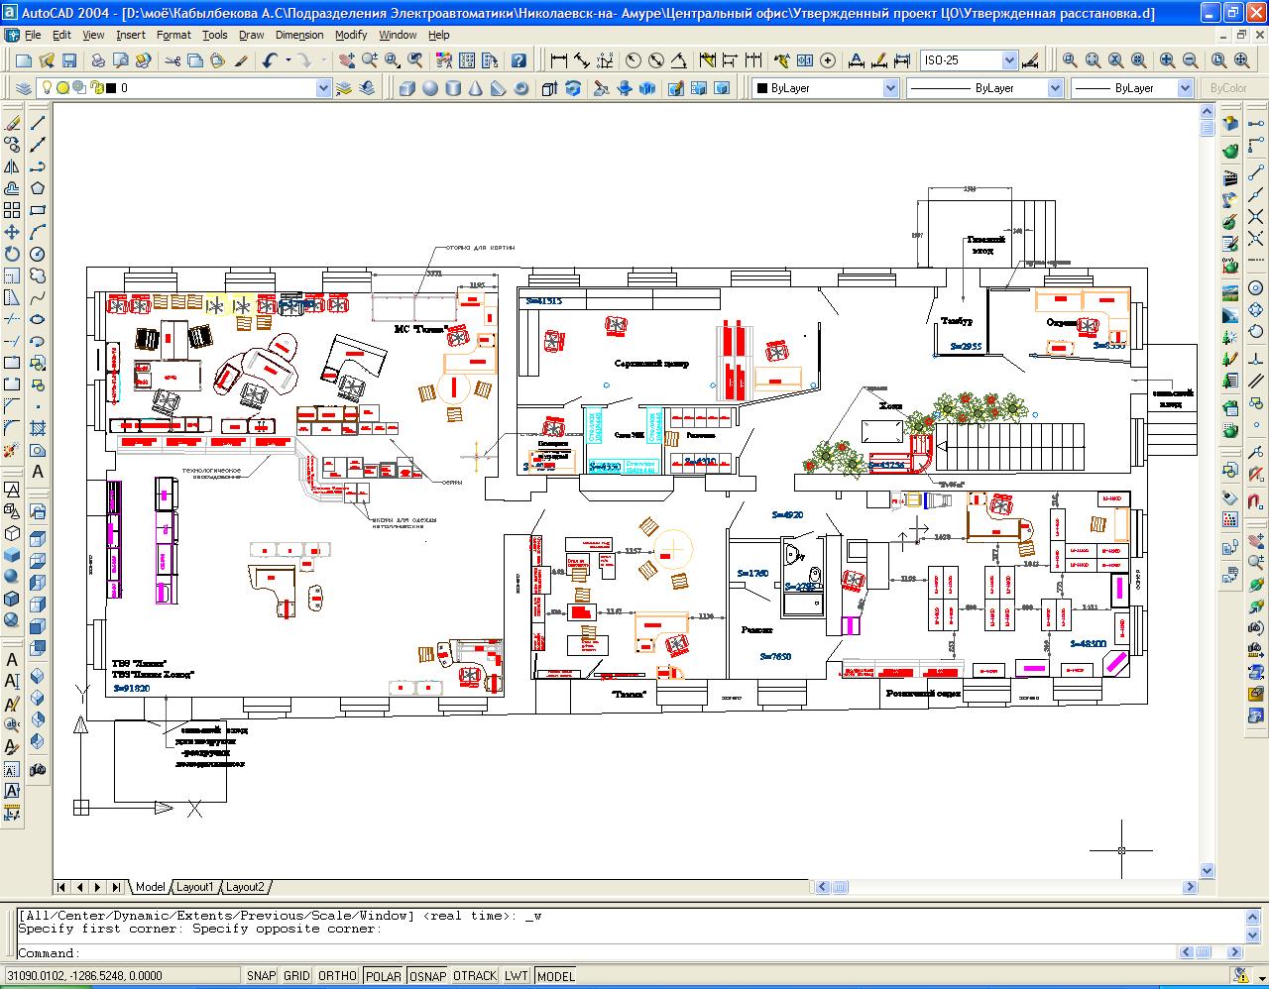Open the ByLayer color control dropdown
Image resolution: width=1269 pixels, height=989 pixels.
(x=889, y=88)
